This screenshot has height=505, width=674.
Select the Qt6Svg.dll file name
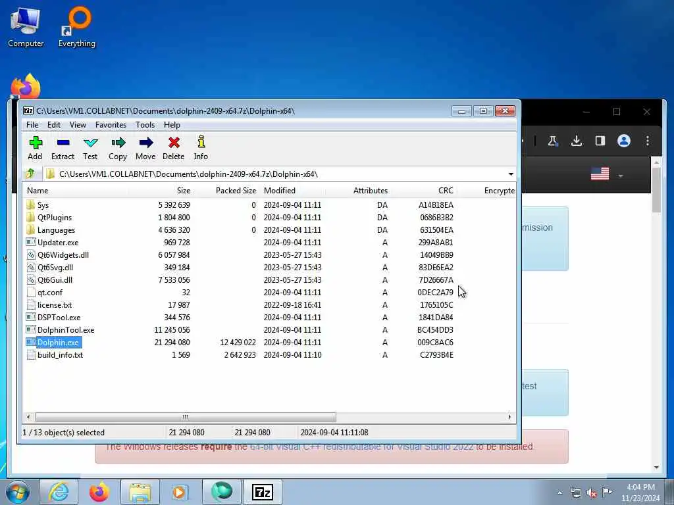coord(55,267)
